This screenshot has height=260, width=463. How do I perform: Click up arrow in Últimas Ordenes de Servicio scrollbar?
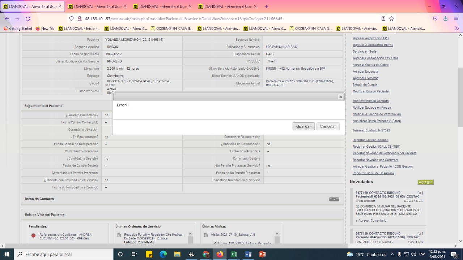pos(190,234)
